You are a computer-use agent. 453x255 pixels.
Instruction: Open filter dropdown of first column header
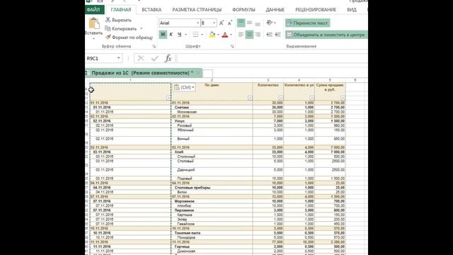168,98
